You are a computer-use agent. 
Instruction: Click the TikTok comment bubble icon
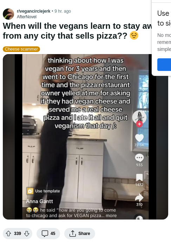pyautogui.click(x=139, y=158)
